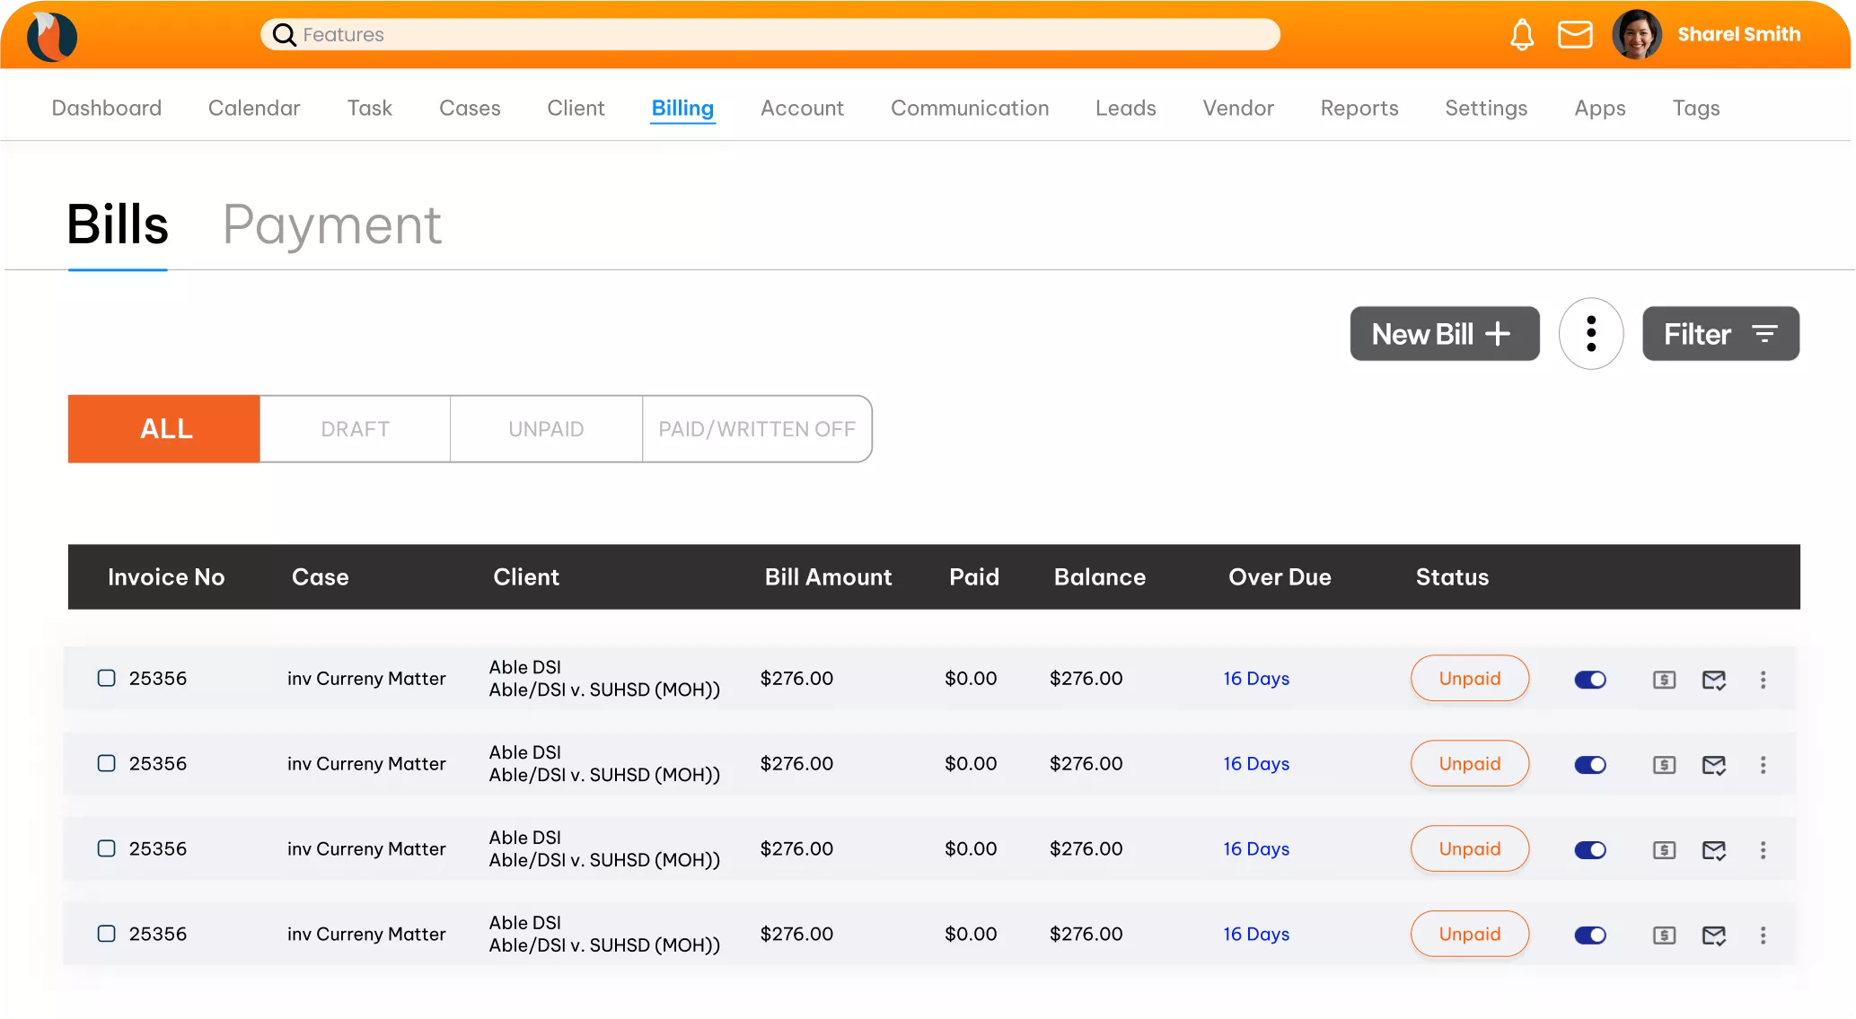
Task: Click the 16 Days overdue link in the third row
Action: point(1256,849)
